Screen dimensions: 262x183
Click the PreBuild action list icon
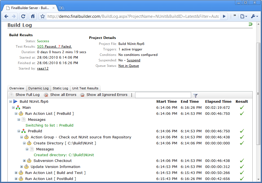pos(24,131)
